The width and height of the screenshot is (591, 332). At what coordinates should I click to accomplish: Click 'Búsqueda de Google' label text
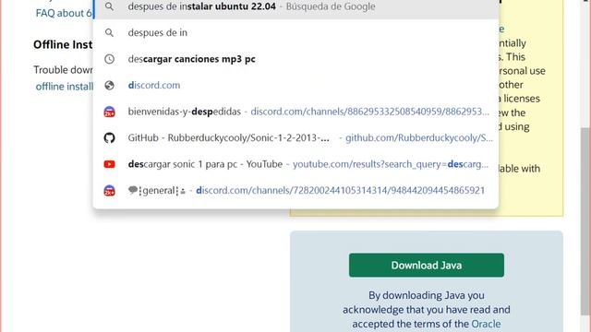coord(331,6)
